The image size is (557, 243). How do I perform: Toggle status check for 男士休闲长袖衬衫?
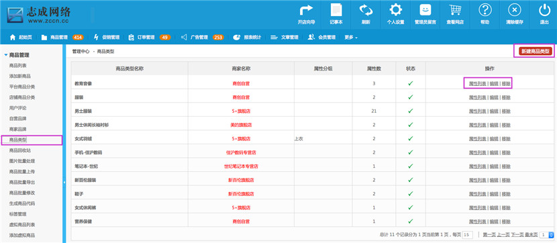(411, 125)
